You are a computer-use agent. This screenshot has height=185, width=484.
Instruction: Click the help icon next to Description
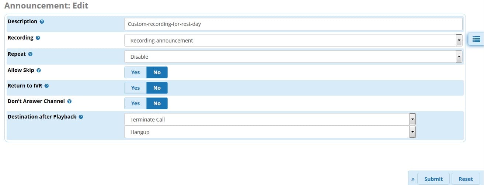click(x=42, y=22)
